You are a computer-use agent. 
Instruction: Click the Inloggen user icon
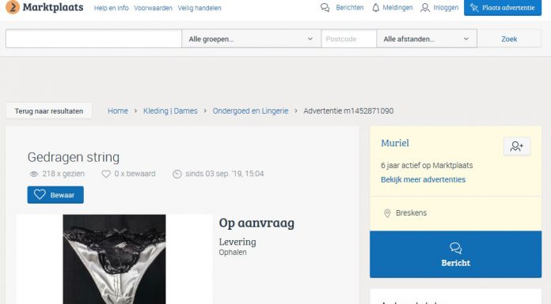point(425,8)
